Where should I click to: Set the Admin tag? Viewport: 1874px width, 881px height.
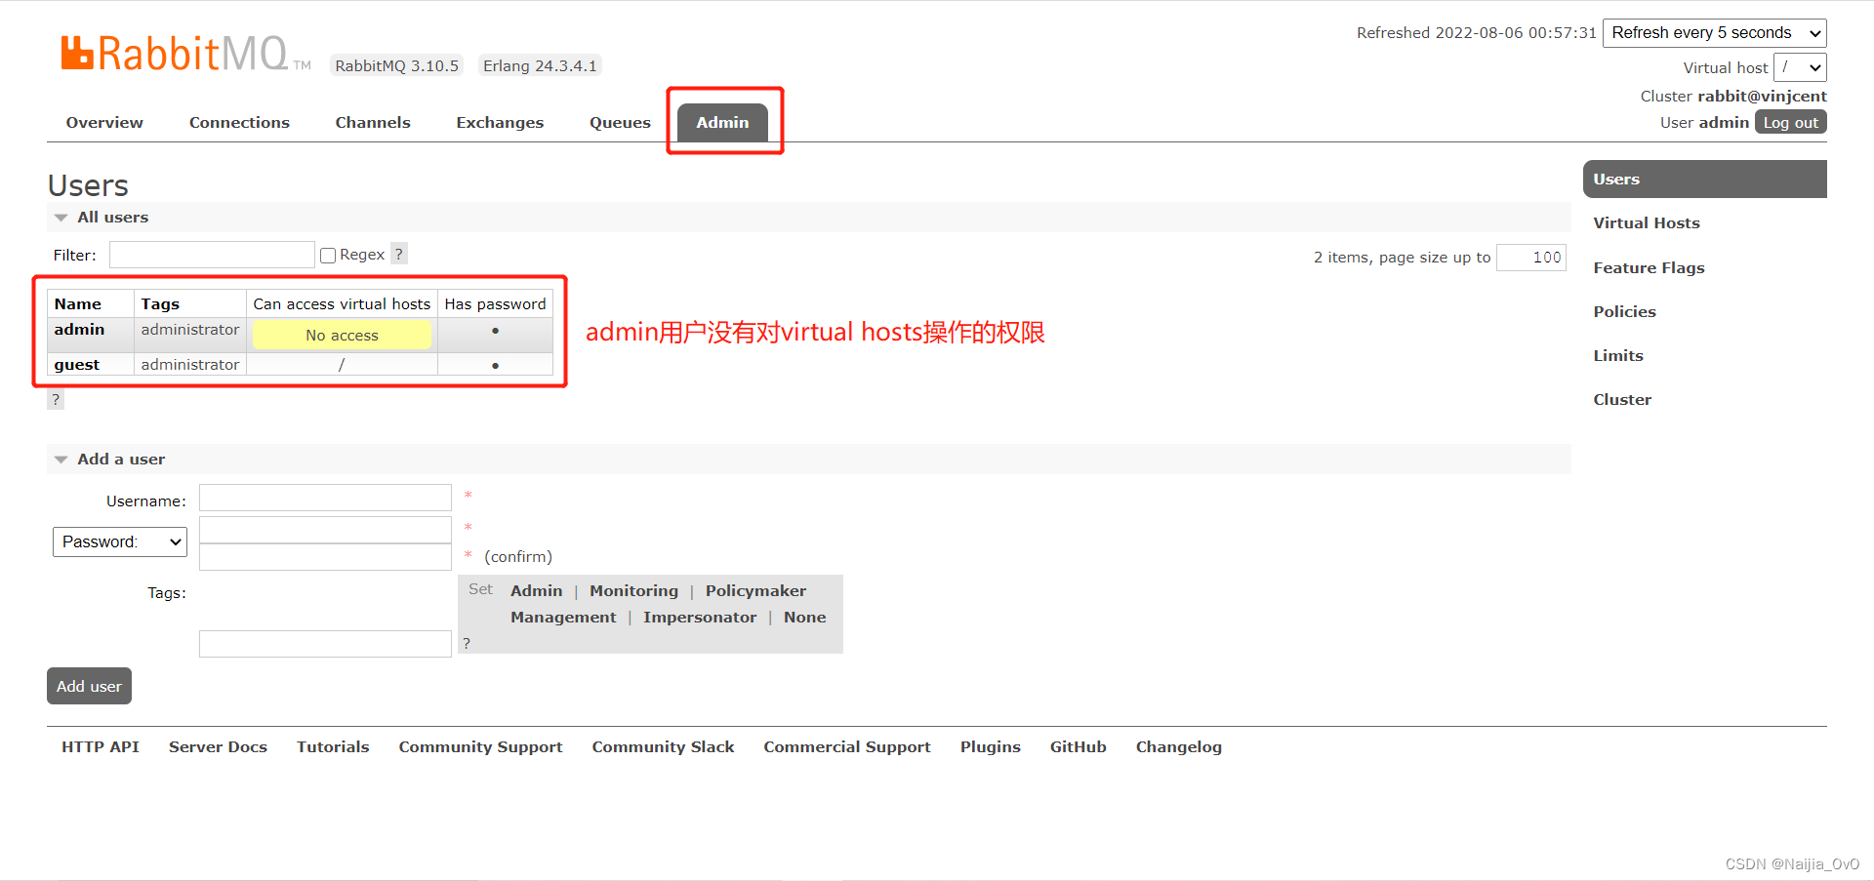[x=536, y=591]
